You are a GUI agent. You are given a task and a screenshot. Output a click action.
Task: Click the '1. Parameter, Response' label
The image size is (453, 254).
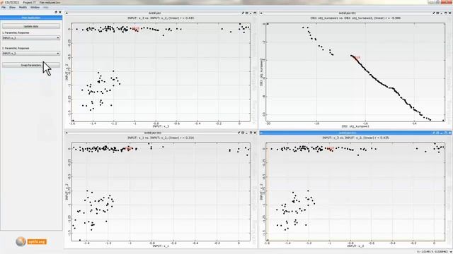click(x=16, y=33)
